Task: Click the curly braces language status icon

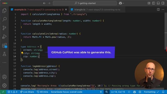Action: pyautogui.click(x=129, y=92)
